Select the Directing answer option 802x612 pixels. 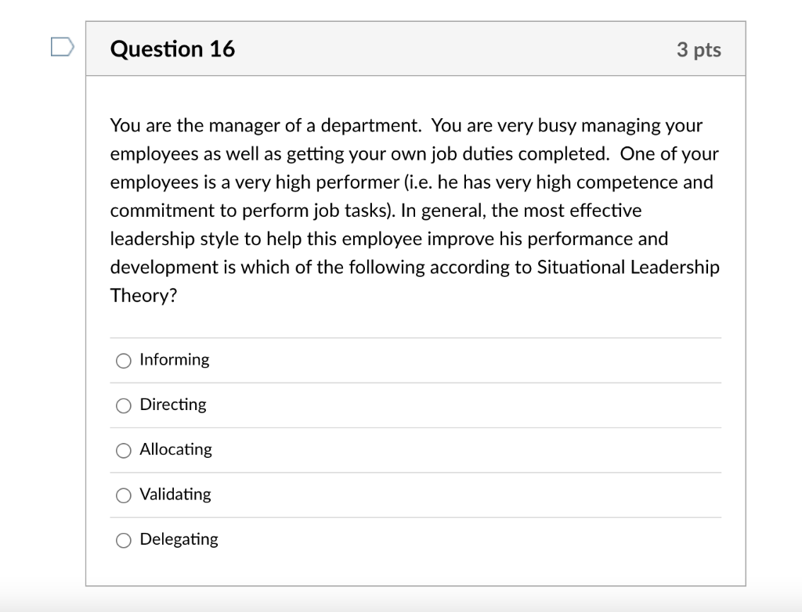[x=123, y=405]
